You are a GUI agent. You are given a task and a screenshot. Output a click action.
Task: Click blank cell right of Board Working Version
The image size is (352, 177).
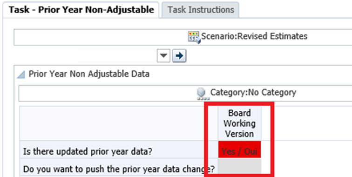[x=307, y=123]
